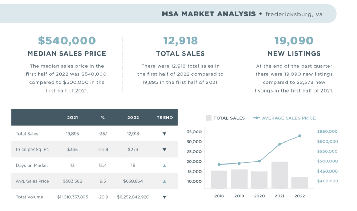
Task: Click the Average Sales Price legend line marker
Action: coord(257,118)
